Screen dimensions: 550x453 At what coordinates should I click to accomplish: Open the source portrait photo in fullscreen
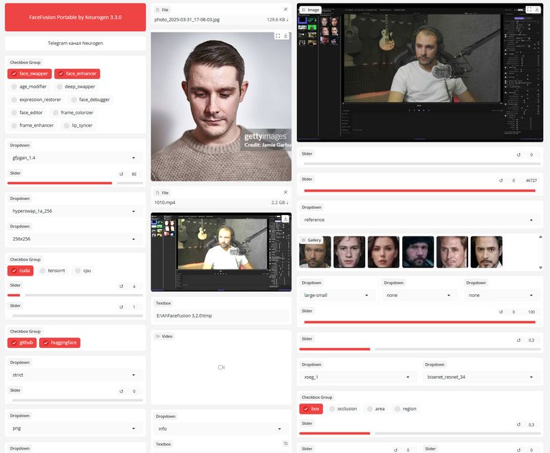pos(278,36)
